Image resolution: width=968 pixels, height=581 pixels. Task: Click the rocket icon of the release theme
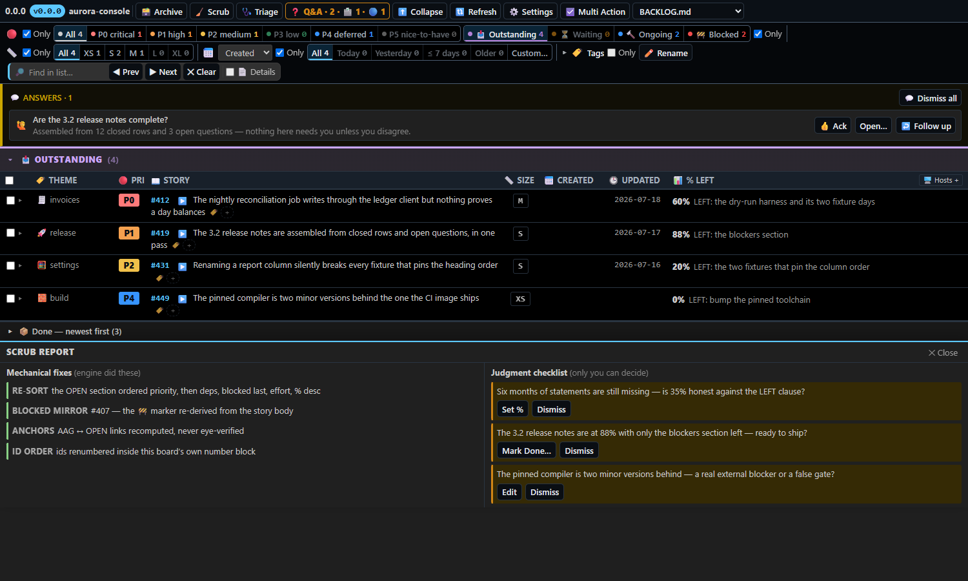(42, 233)
